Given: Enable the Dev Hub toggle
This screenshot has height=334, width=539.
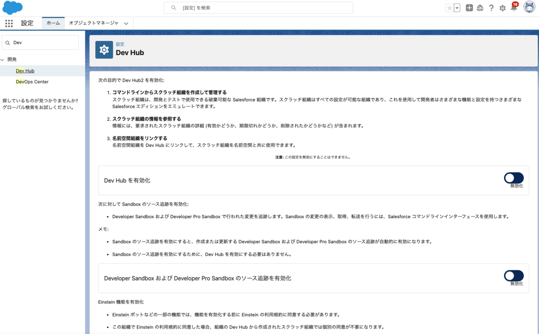Looking at the screenshot, I should (513, 177).
